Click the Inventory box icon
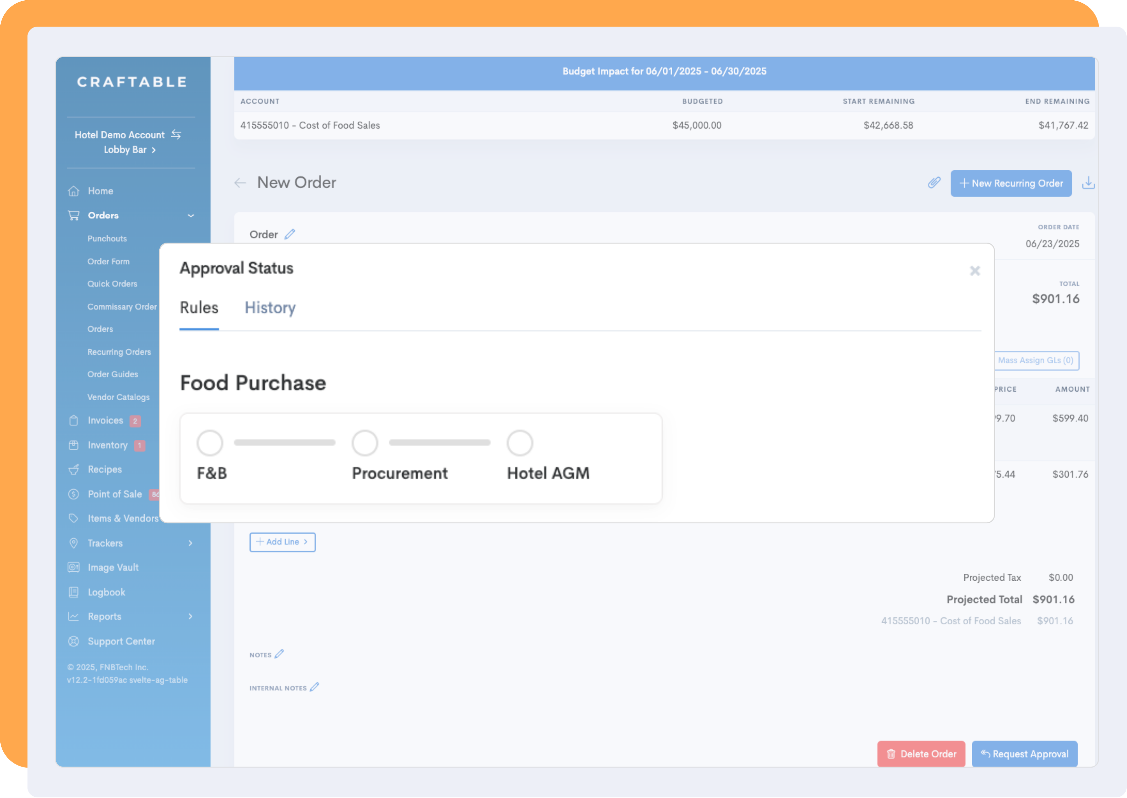 click(x=73, y=445)
